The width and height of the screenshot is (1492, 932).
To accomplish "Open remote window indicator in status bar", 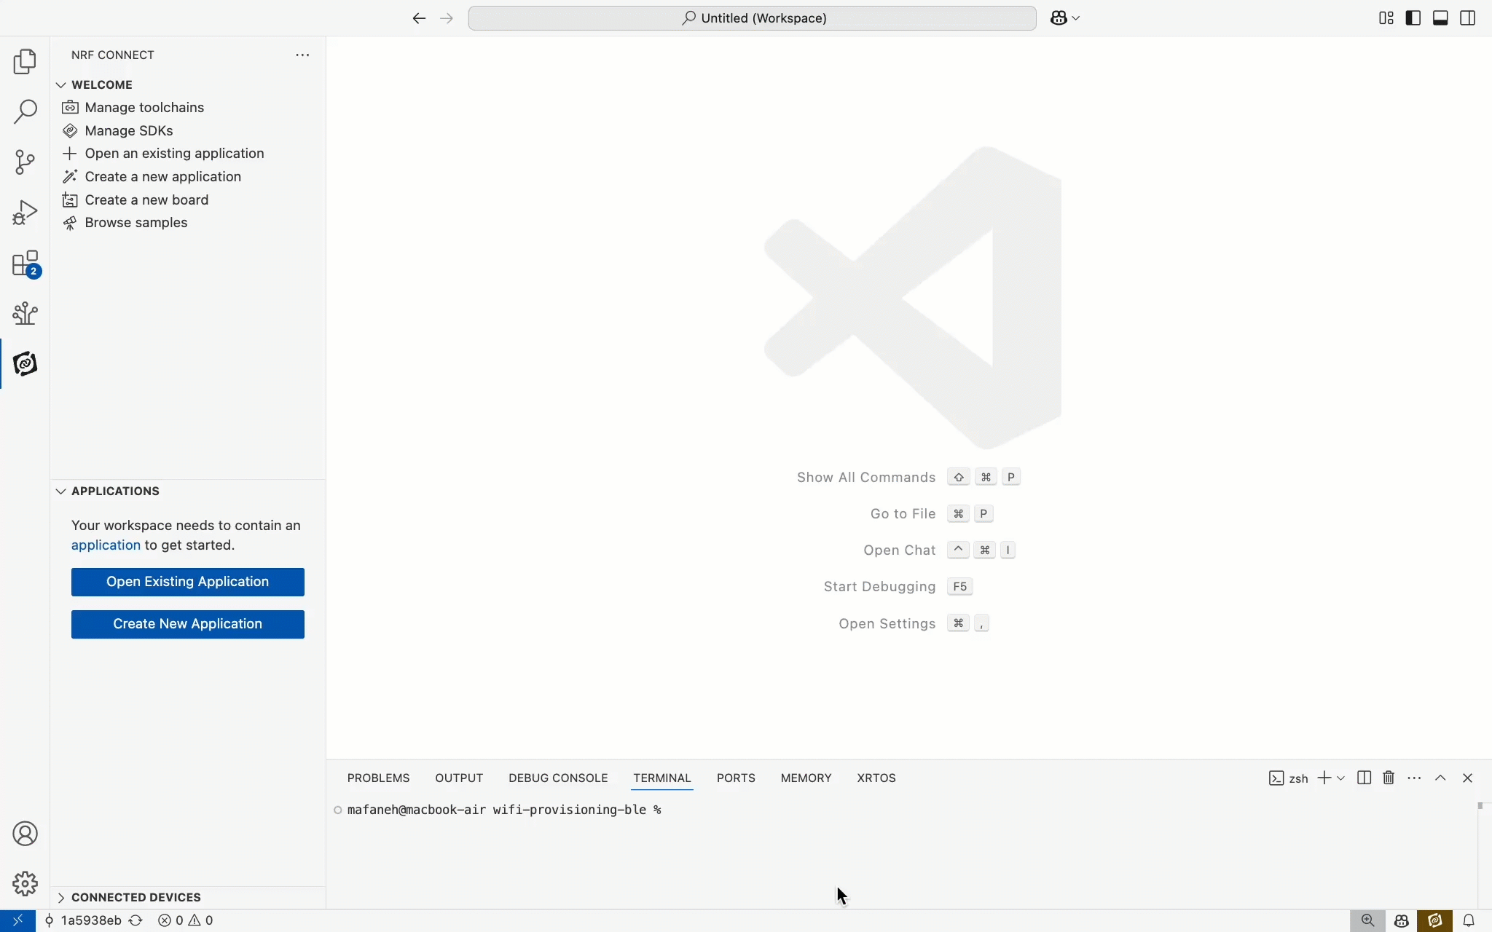I will pyautogui.click(x=17, y=920).
